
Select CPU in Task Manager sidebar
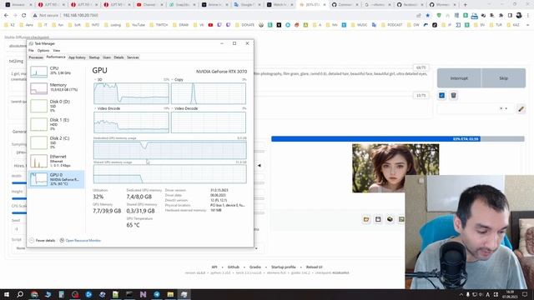(x=56, y=71)
